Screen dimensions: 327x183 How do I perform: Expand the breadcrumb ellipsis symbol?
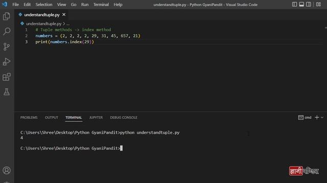pos(68,24)
